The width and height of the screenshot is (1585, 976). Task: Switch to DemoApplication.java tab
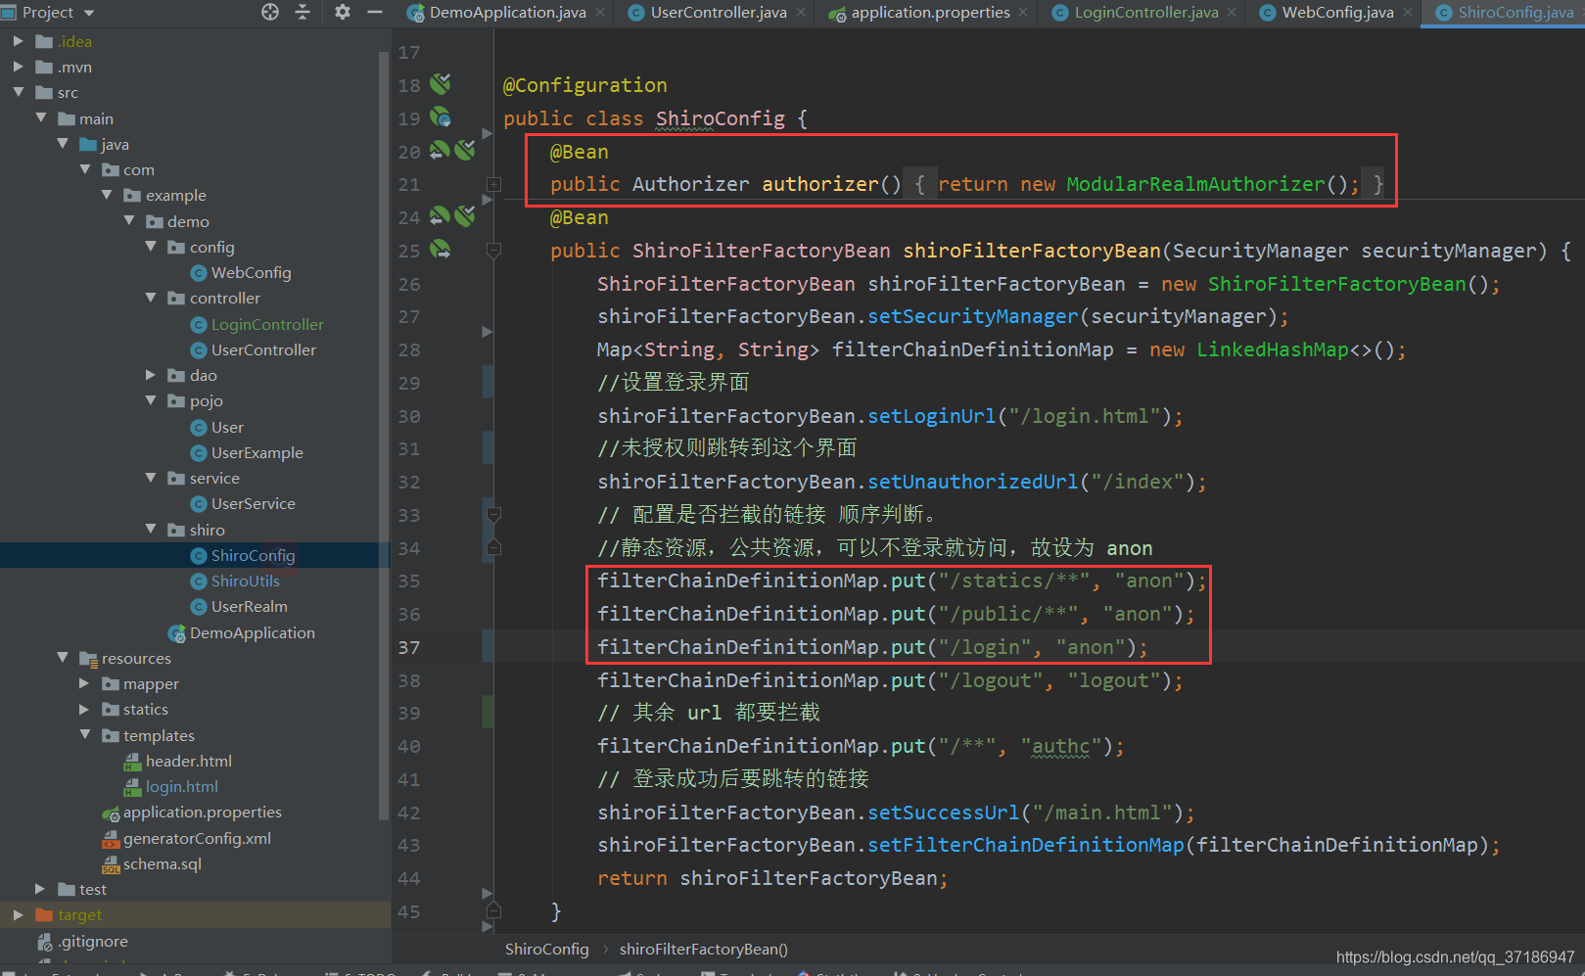coord(507,13)
